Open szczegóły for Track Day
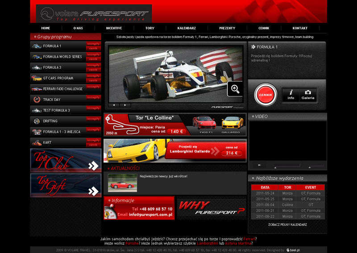 tap(93, 97)
